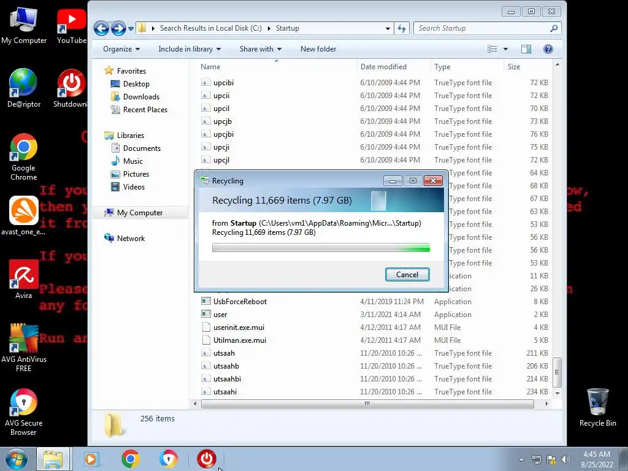Open the Share with menu

pyautogui.click(x=260, y=49)
